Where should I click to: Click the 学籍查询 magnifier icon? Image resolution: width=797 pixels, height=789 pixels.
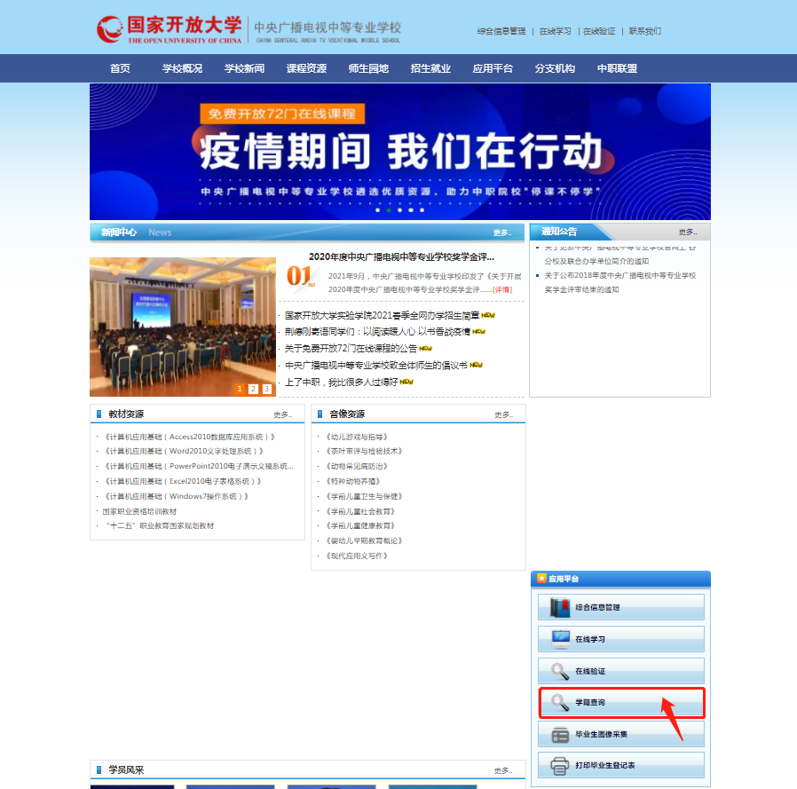coord(560,703)
